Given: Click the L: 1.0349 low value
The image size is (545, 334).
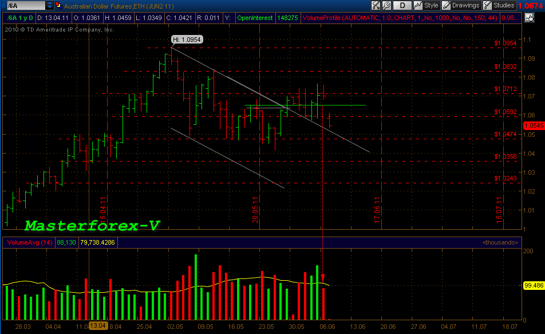Looking at the screenshot, I should [x=149, y=18].
